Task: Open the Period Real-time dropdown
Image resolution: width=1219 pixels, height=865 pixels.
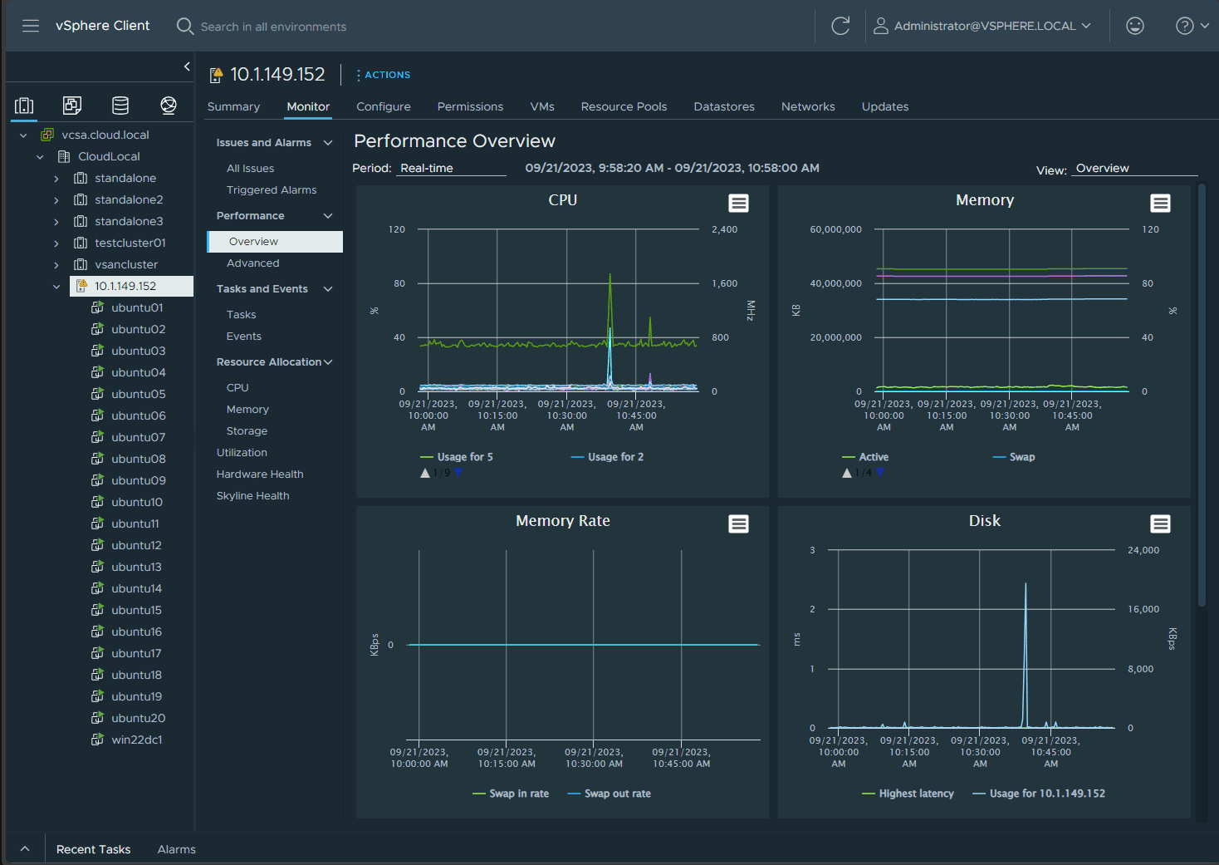Action: click(x=452, y=168)
